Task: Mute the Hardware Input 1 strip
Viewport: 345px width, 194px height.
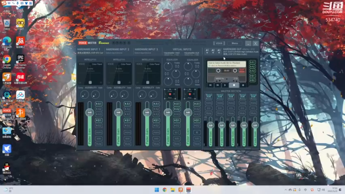Action: 99,144
